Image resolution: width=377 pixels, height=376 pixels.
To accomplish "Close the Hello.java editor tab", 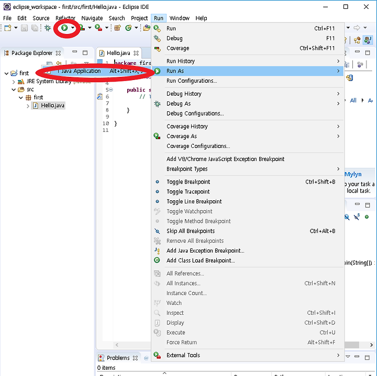I will click(x=136, y=53).
